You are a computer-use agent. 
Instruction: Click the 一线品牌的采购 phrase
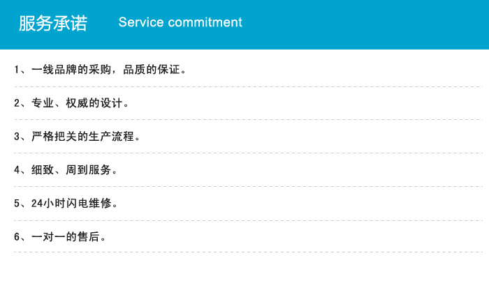pyautogui.click(x=71, y=70)
